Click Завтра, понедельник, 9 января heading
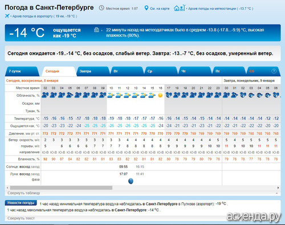The height and width of the screenshot is (225, 285). coord(249,81)
